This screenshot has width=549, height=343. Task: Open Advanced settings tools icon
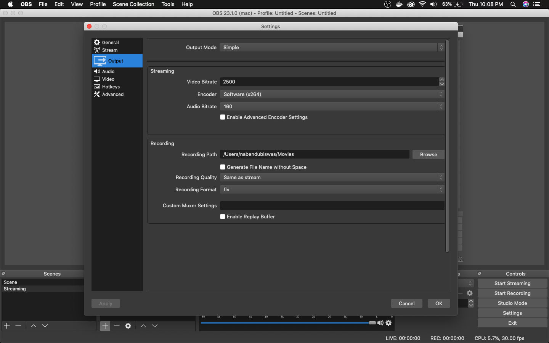click(x=97, y=94)
